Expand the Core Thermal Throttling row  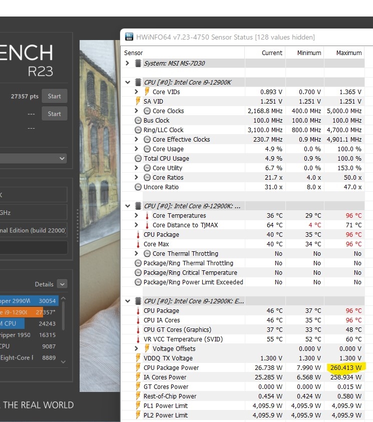[x=137, y=253]
